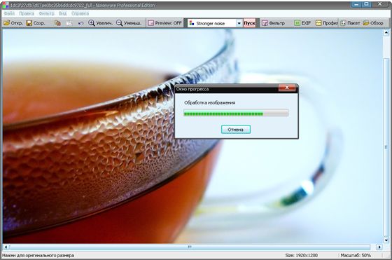The image size is (392, 260).
Task: Click the copy icon in the toolbar
Action: click(x=57, y=23)
